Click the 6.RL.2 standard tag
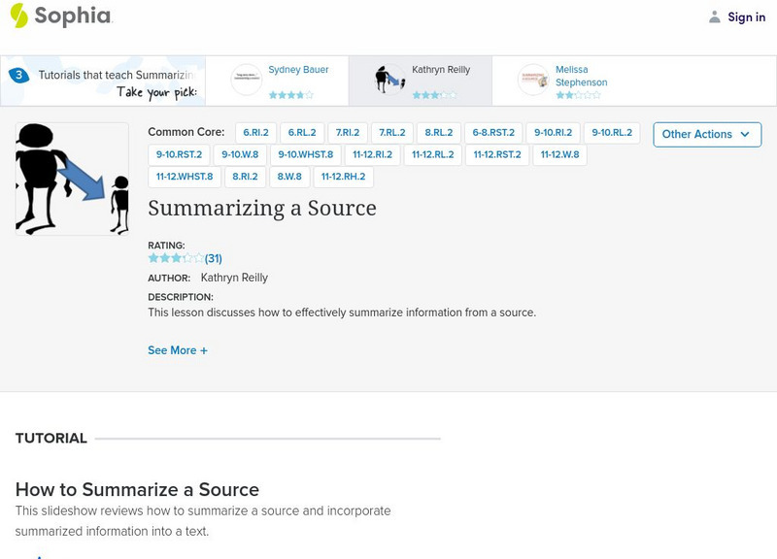 [302, 133]
